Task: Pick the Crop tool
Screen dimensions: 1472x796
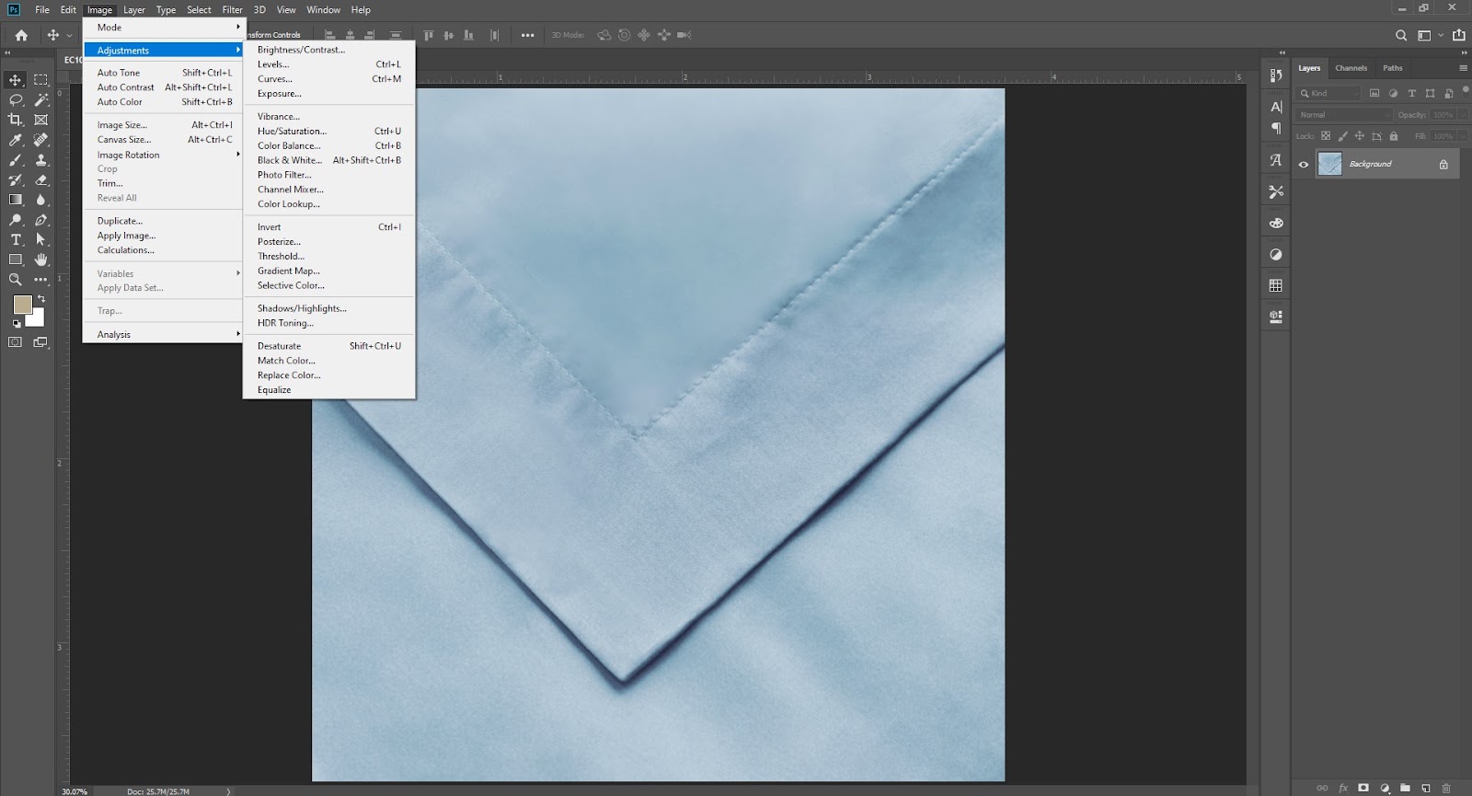Action: click(16, 120)
